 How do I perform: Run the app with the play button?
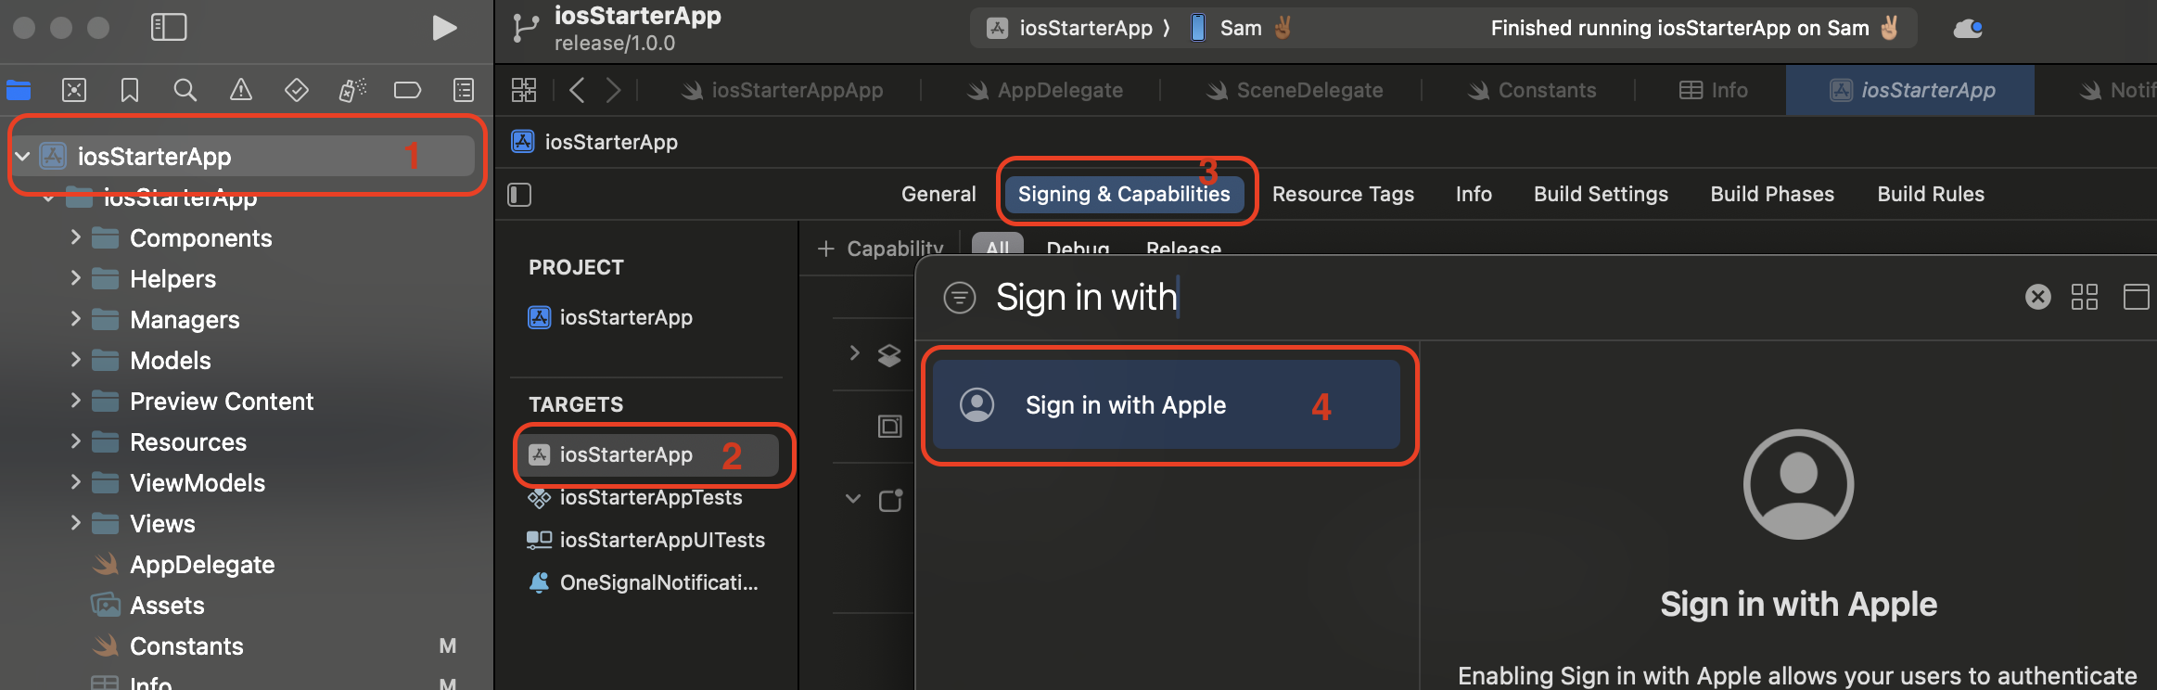[x=444, y=28]
